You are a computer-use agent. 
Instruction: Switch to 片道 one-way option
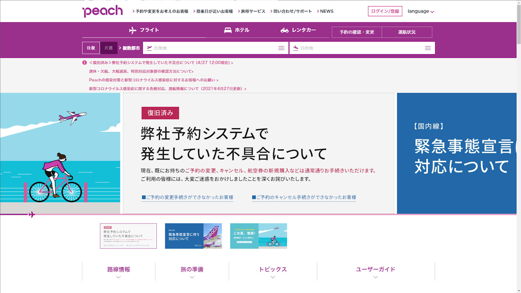109,48
